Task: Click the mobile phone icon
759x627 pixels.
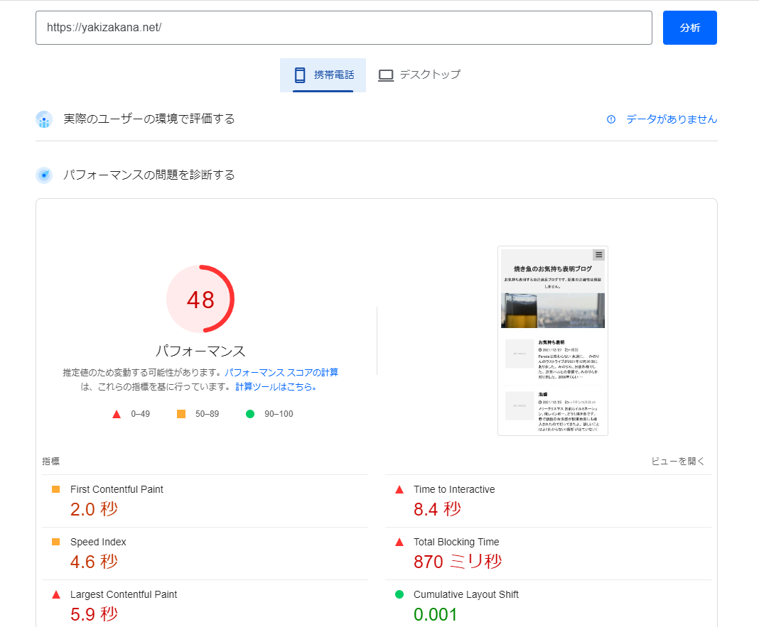Action: point(300,75)
